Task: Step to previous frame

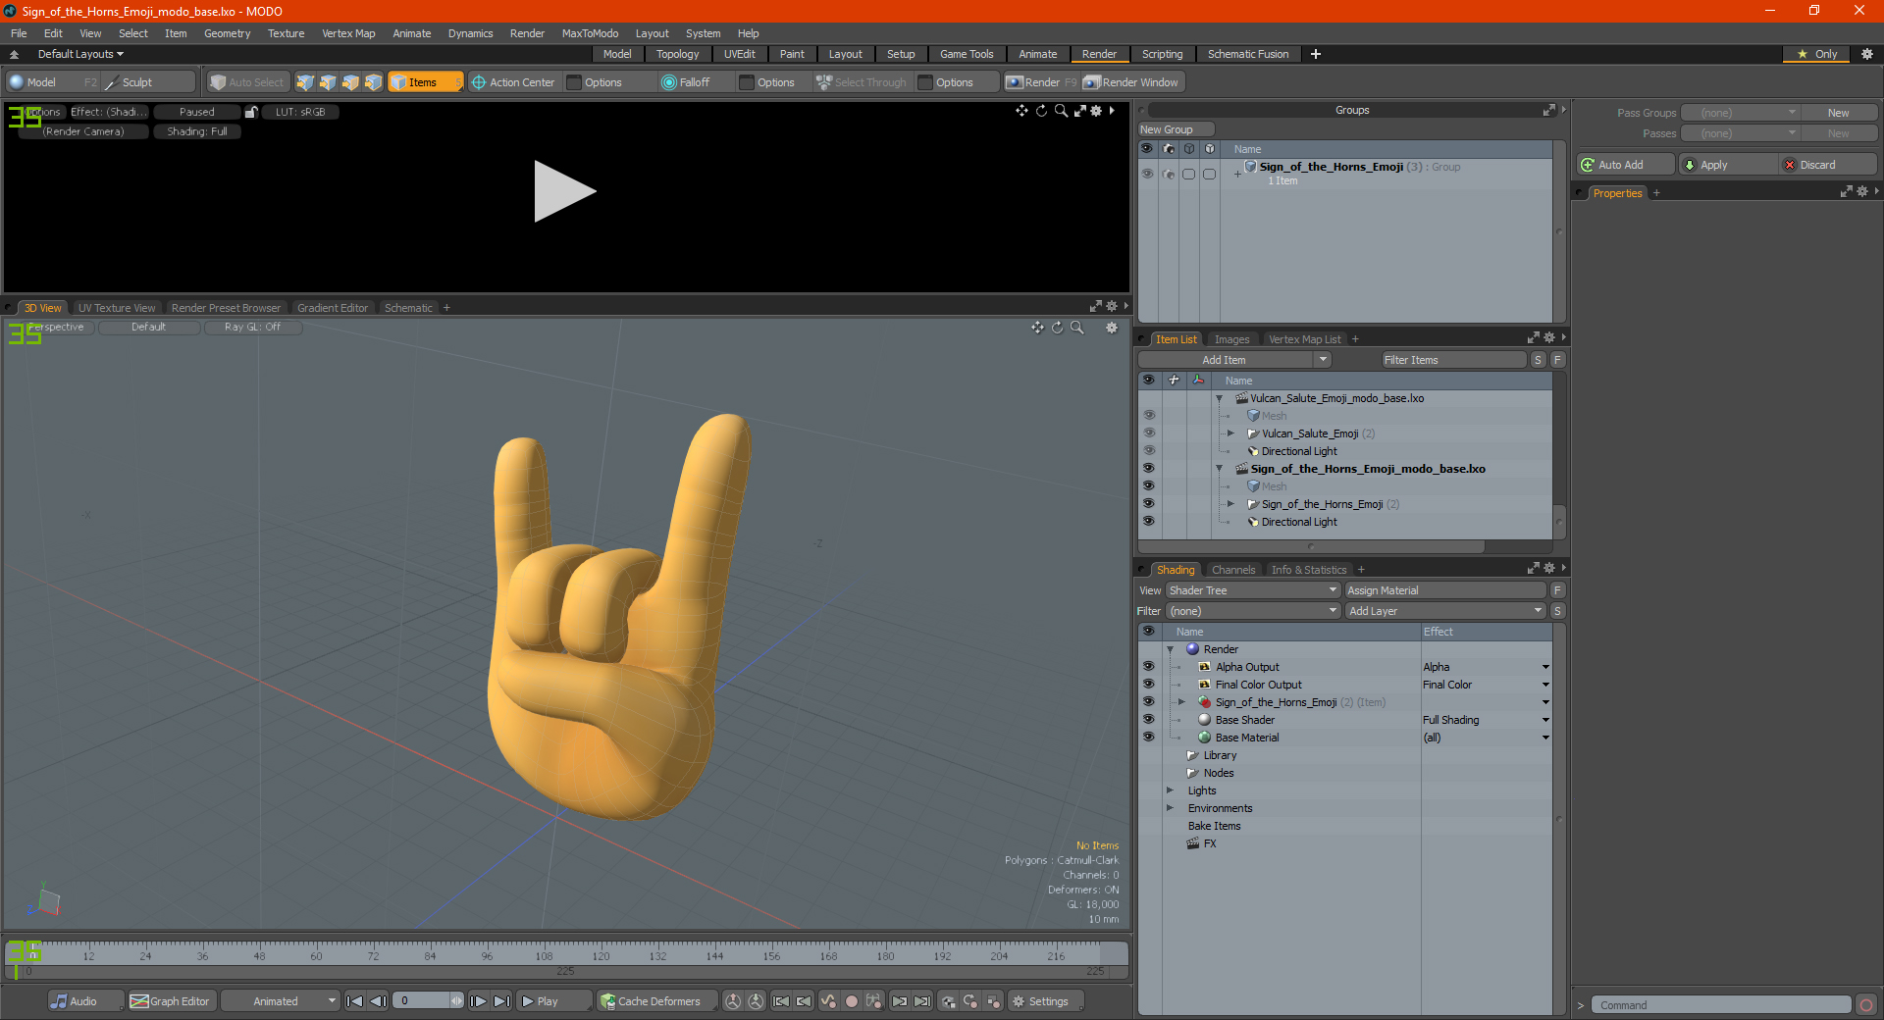Action: tap(378, 1001)
